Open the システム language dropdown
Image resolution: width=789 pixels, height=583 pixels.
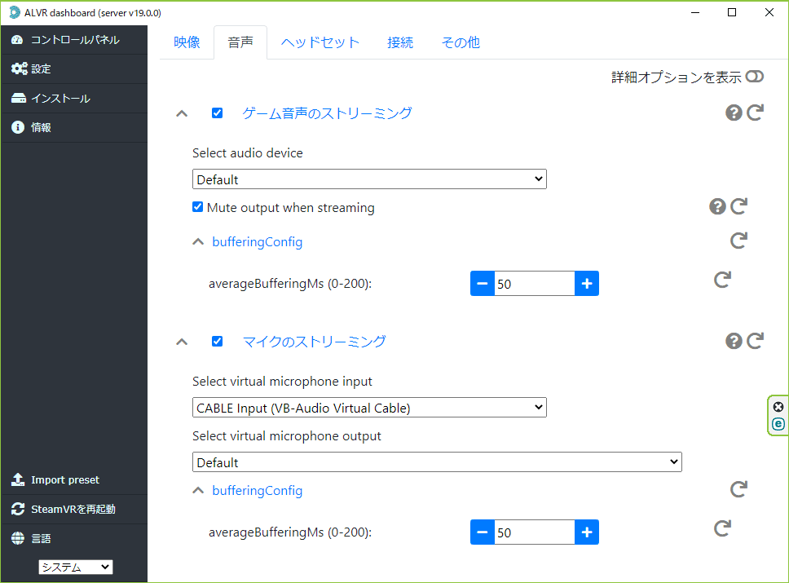pos(76,567)
